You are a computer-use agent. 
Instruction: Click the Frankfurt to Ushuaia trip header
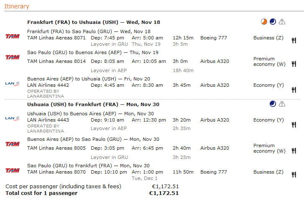pyautogui.click(x=94, y=22)
